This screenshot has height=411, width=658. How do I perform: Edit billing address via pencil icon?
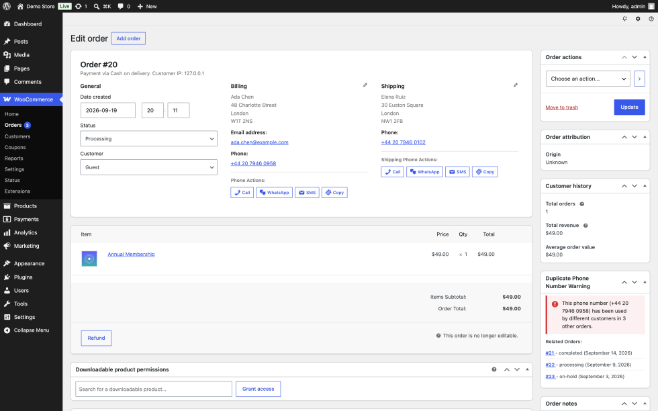(x=365, y=85)
